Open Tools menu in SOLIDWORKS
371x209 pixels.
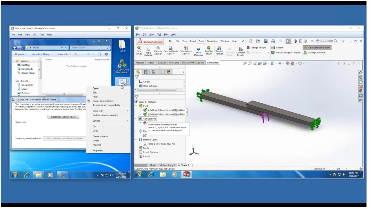(x=201, y=41)
